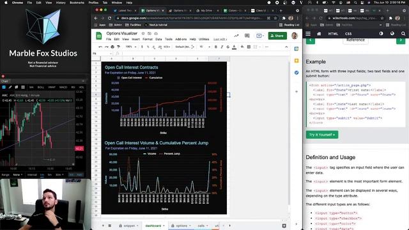The height and width of the screenshot is (230, 409).
Task: Open the Format menu in Sheets
Action: click(x=148, y=39)
